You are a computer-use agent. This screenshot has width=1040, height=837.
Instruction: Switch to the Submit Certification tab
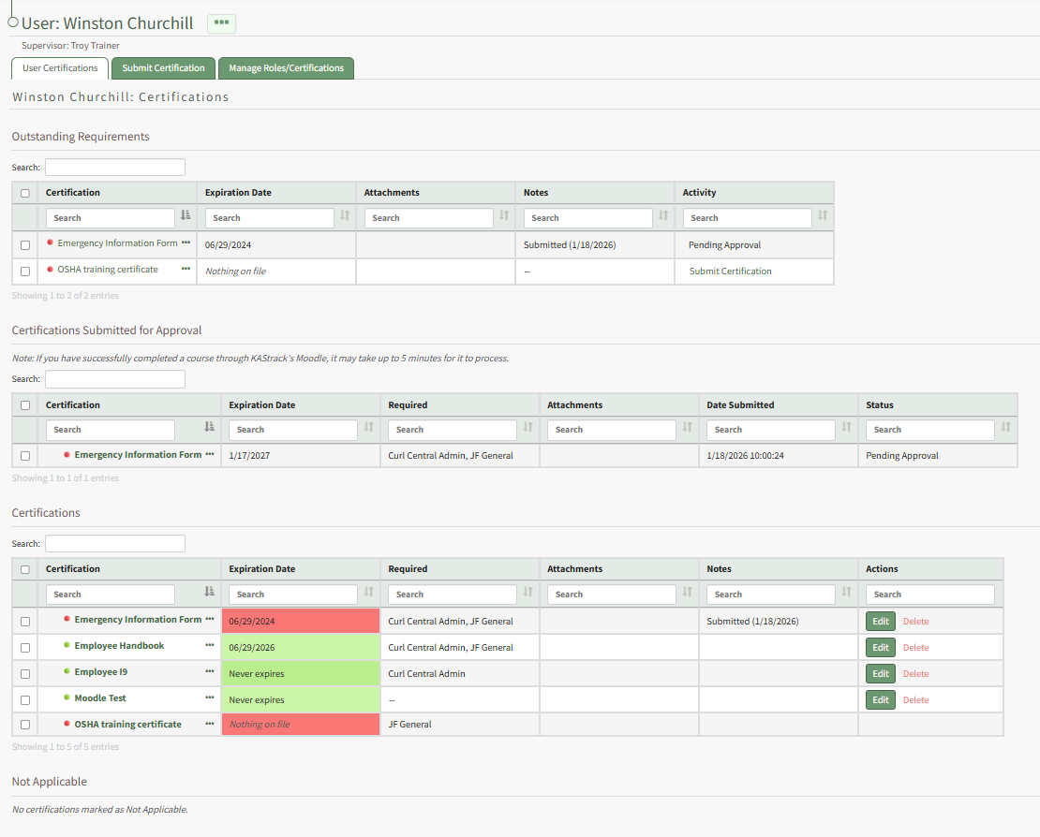coord(163,68)
